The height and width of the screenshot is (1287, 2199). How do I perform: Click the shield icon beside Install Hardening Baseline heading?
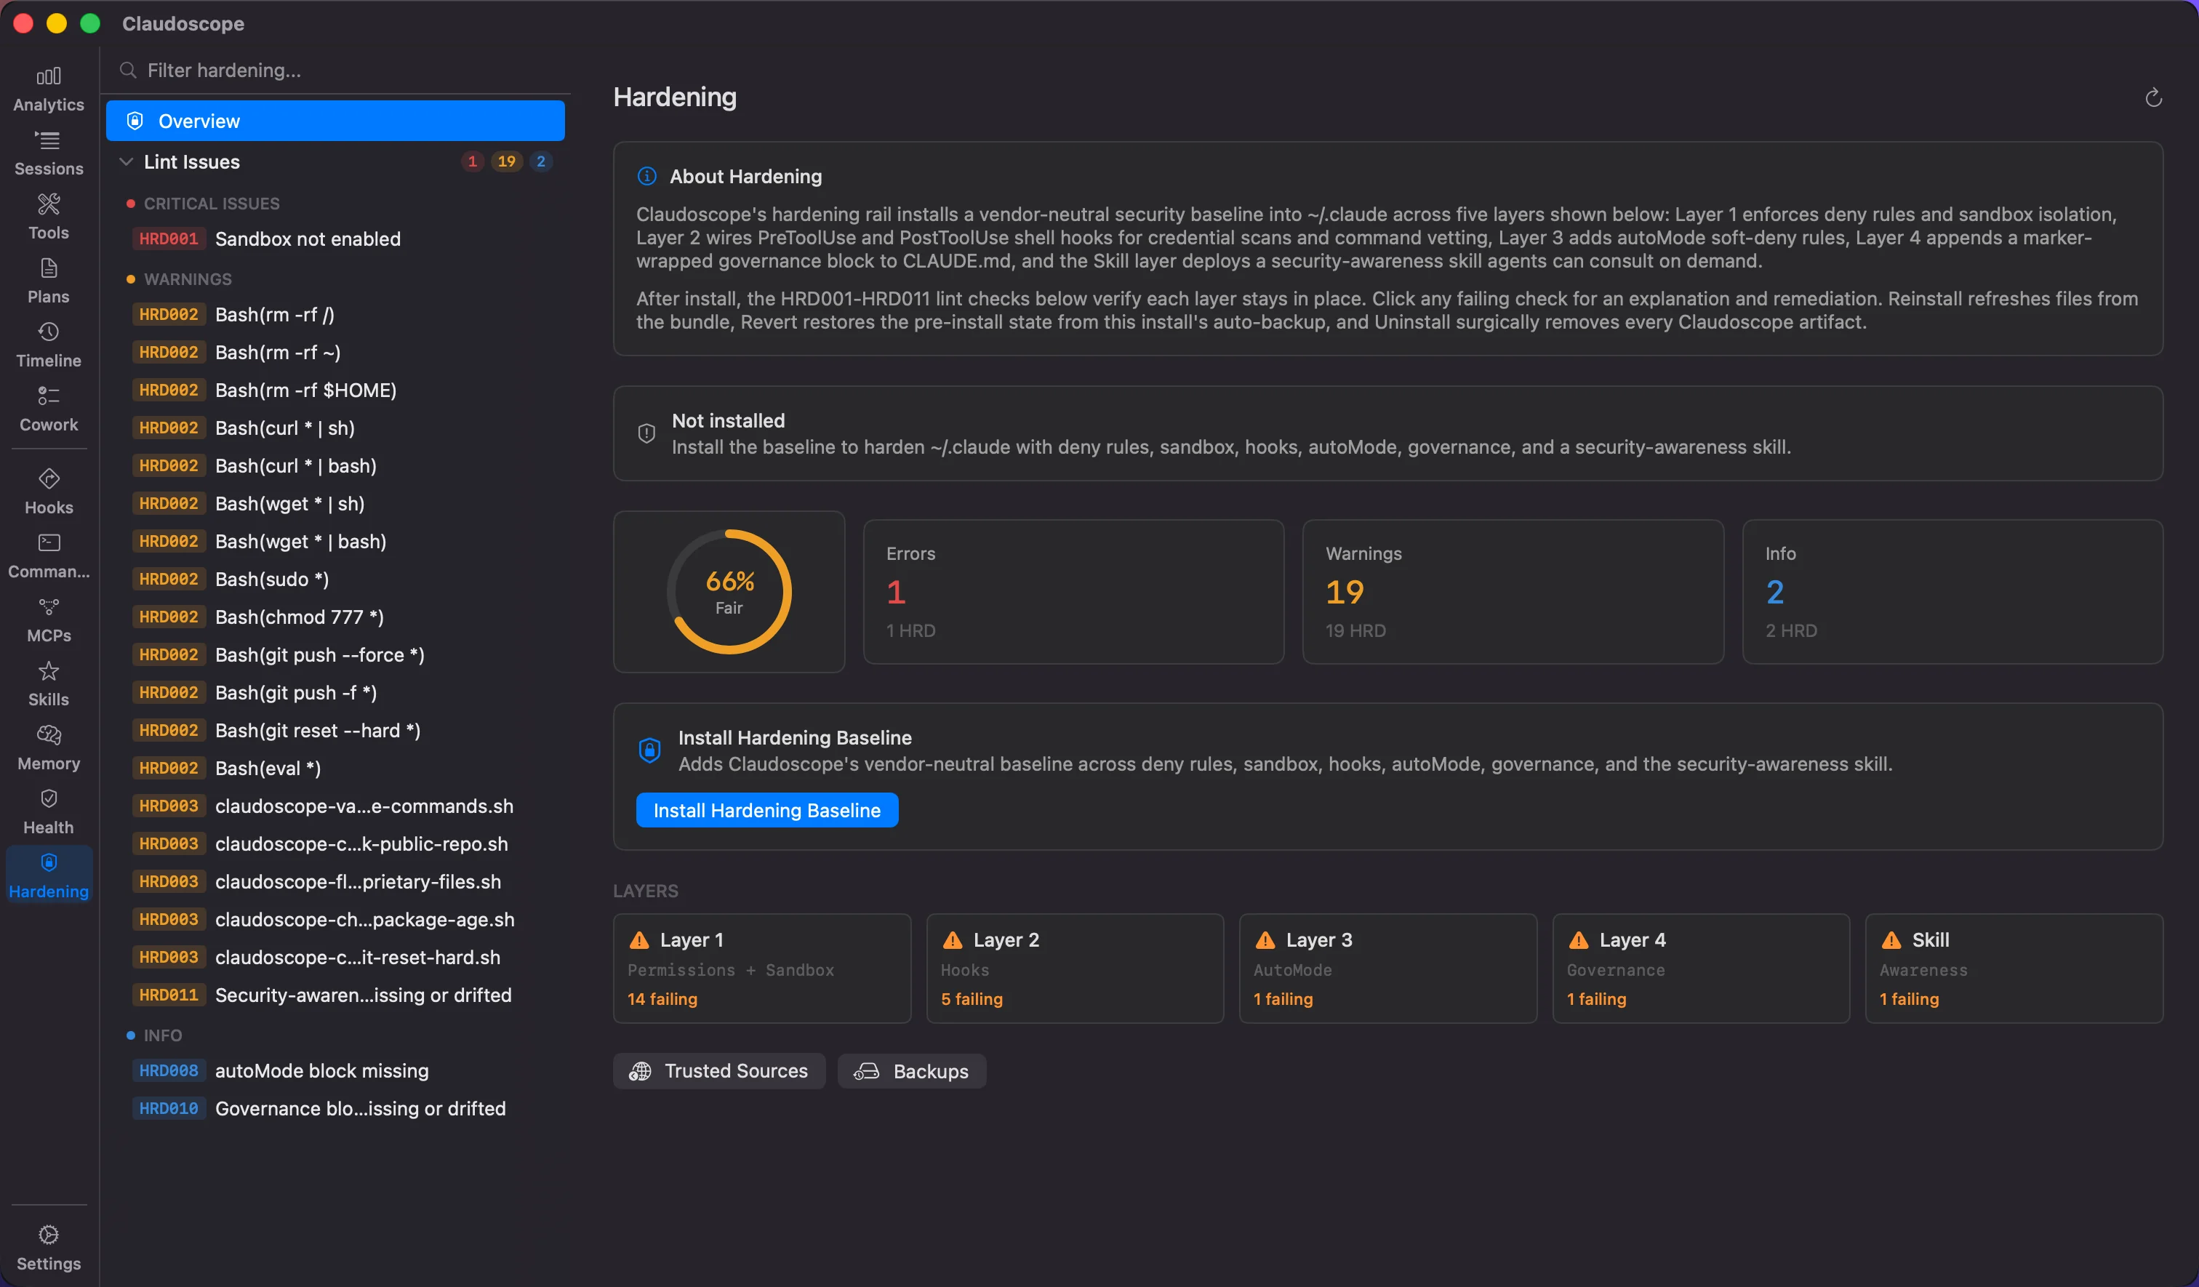[650, 750]
